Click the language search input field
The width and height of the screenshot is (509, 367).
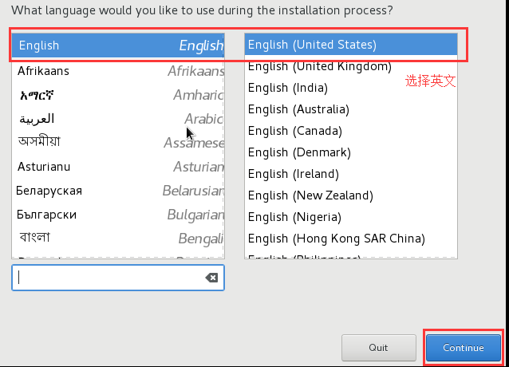coord(108,278)
